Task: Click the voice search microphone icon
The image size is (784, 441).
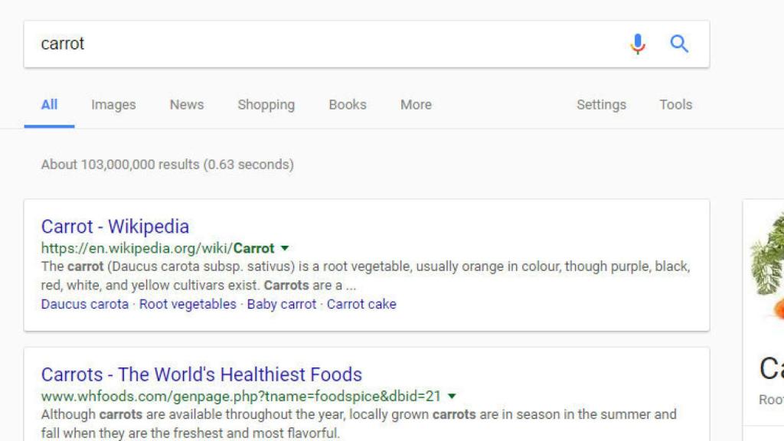Action: 636,44
